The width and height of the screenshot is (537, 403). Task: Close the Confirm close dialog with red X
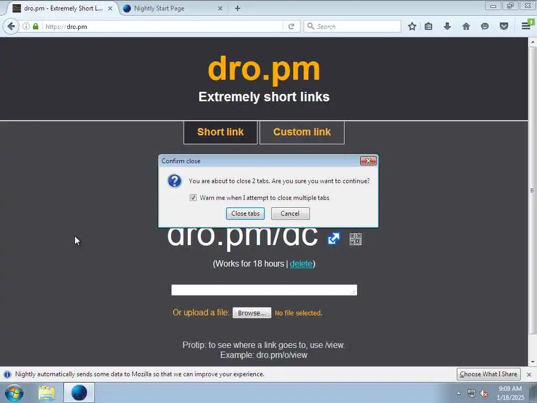[368, 161]
